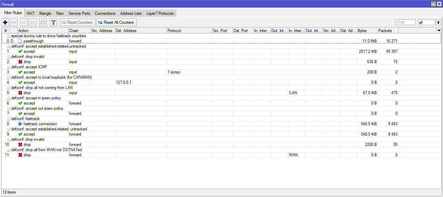Image resolution: width=443 pixels, height=197 pixels.
Task: Click the comment toolbar icon
Action: point(43,22)
